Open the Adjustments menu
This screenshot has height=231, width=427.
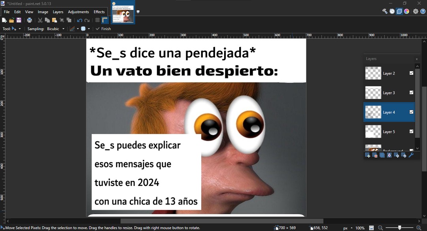click(78, 12)
